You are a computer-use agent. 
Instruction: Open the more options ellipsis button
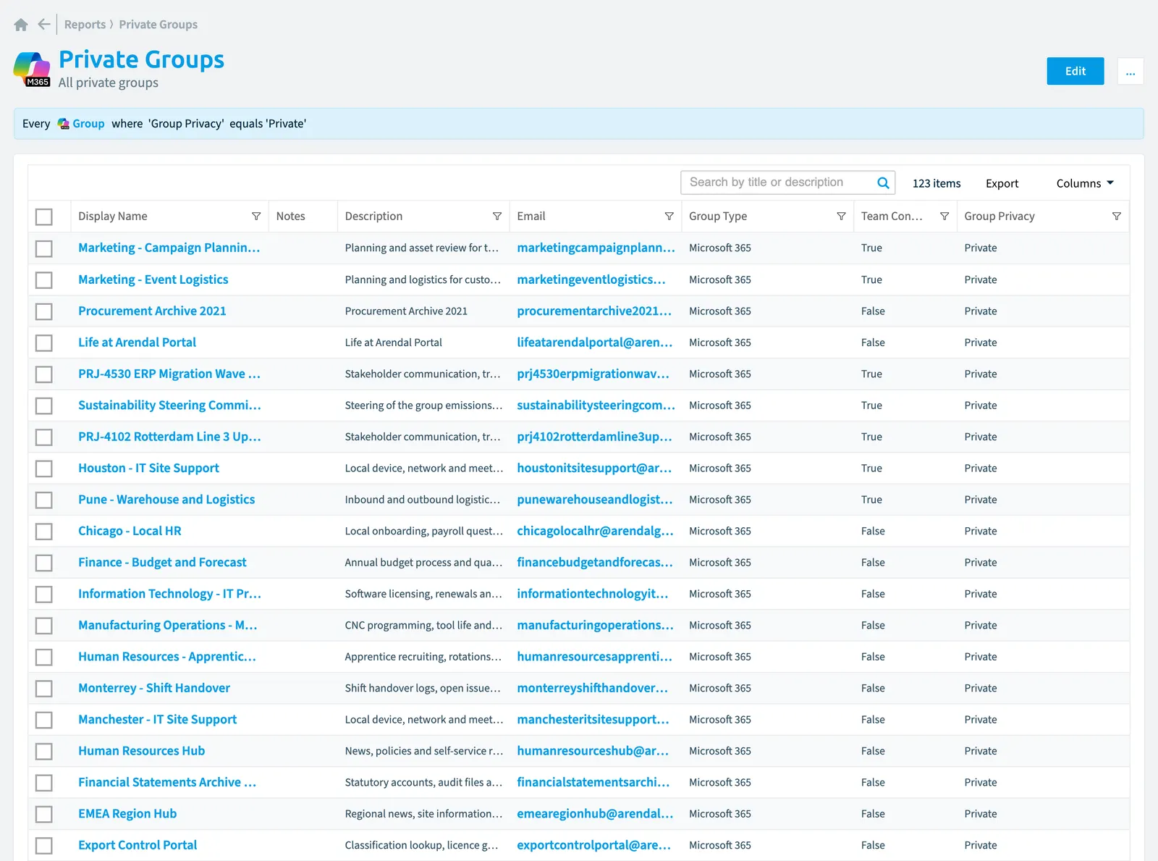(x=1130, y=71)
